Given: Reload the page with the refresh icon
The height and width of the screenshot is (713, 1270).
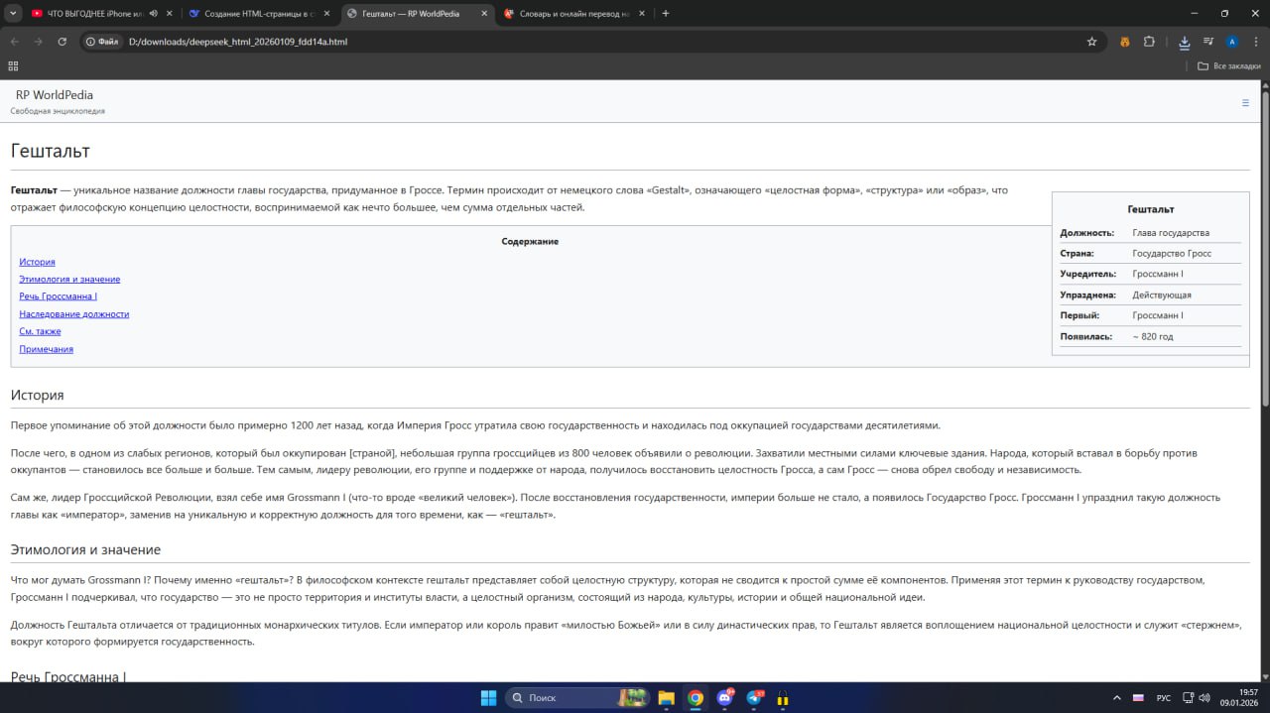Looking at the screenshot, I should pos(63,42).
